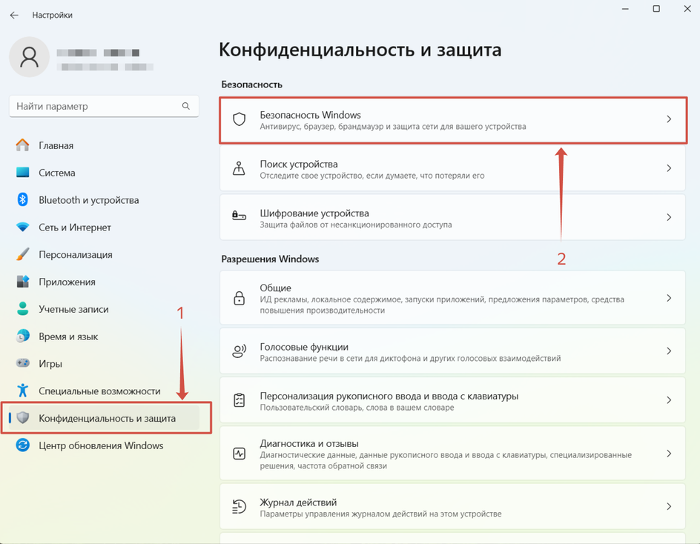Select Специальные возможности in the sidebar
This screenshot has width=700, height=544.
point(104,391)
